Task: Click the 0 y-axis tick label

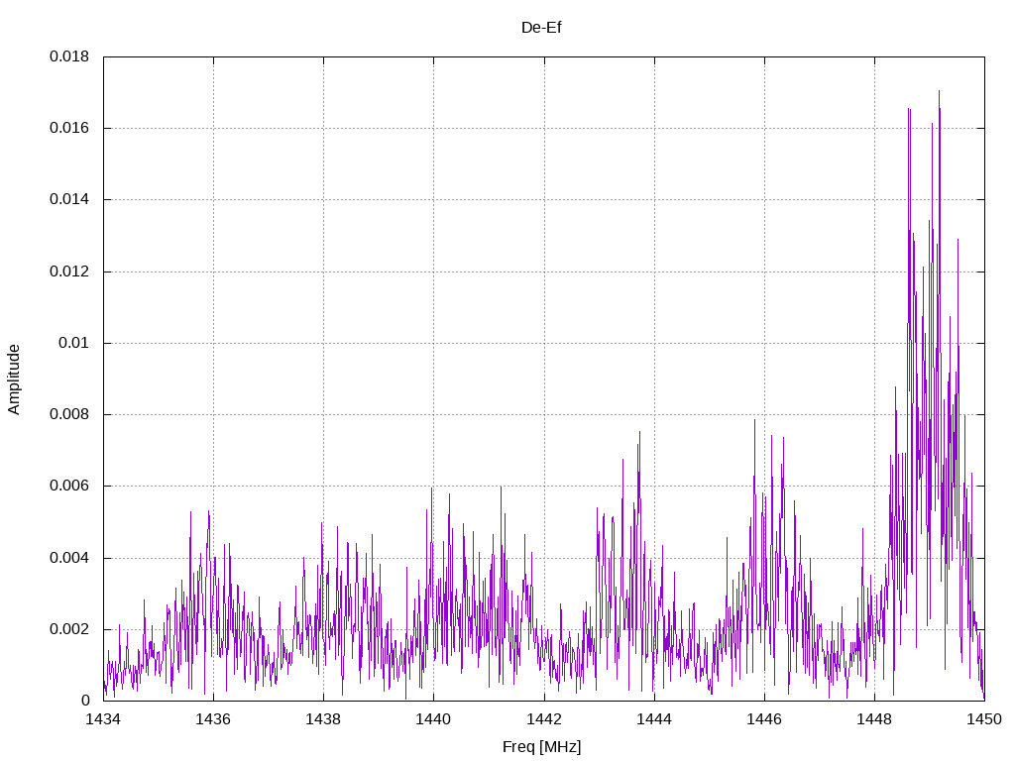Action: tap(85, 701)
